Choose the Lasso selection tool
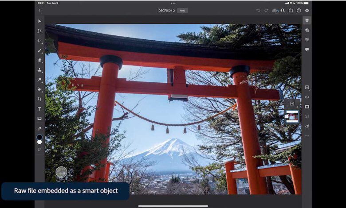Viewport: 346px width, 208px height. point(39,41)
